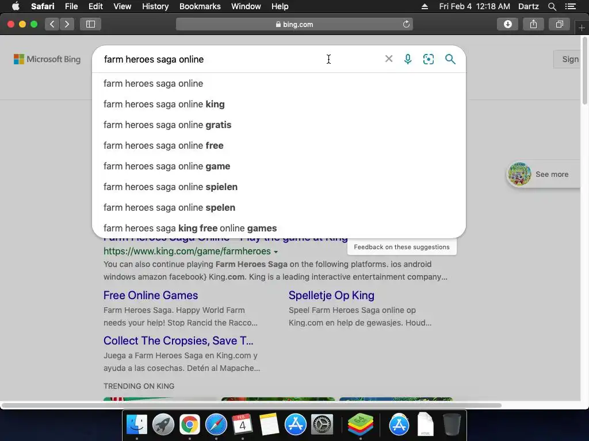Click the vertical page scrollbar
Image resolution: width=589 pixels, height=441 pixels.
585,71
